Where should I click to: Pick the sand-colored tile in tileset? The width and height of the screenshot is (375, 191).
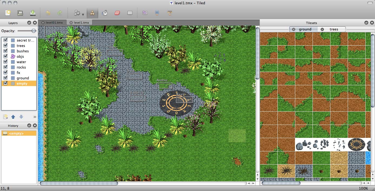tap(339, 158)
